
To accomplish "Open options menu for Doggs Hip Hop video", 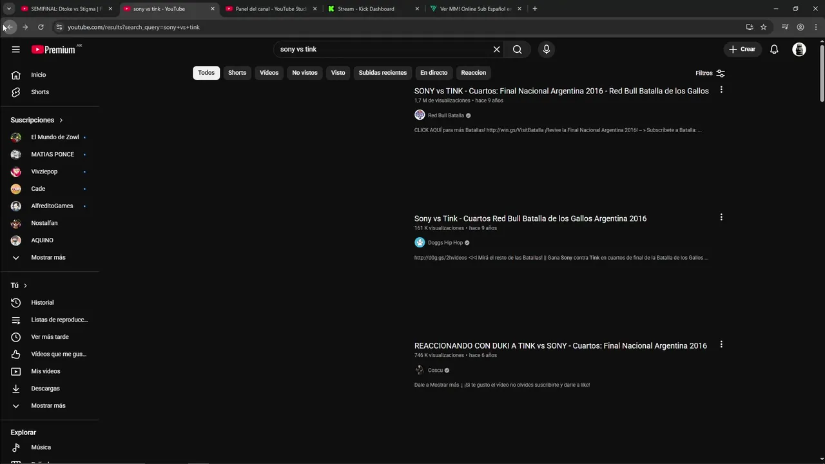I will pos(721,217).
